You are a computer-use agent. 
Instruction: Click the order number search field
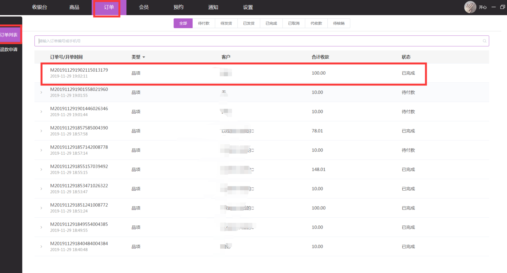(x=258, y=41)
